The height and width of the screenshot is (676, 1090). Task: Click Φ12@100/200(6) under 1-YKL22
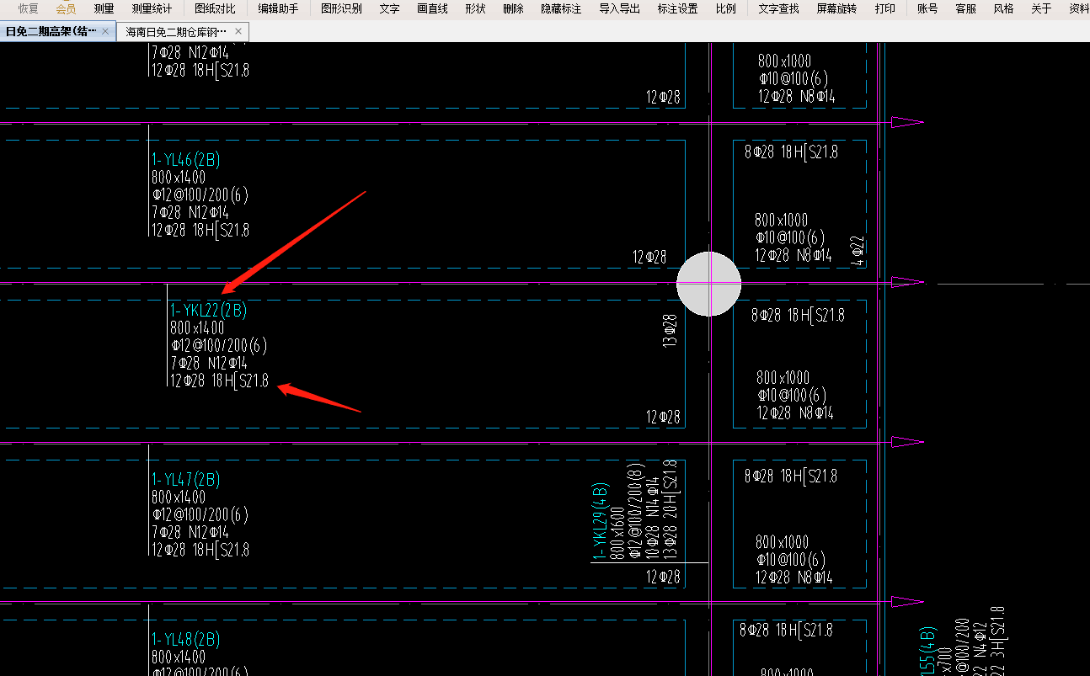tap(218, 346)
